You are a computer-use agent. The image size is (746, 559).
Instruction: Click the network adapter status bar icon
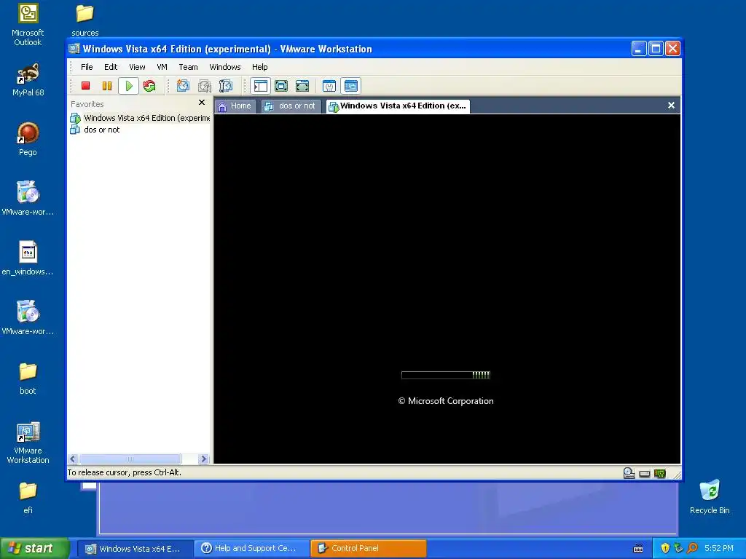(x=660, y=473)
